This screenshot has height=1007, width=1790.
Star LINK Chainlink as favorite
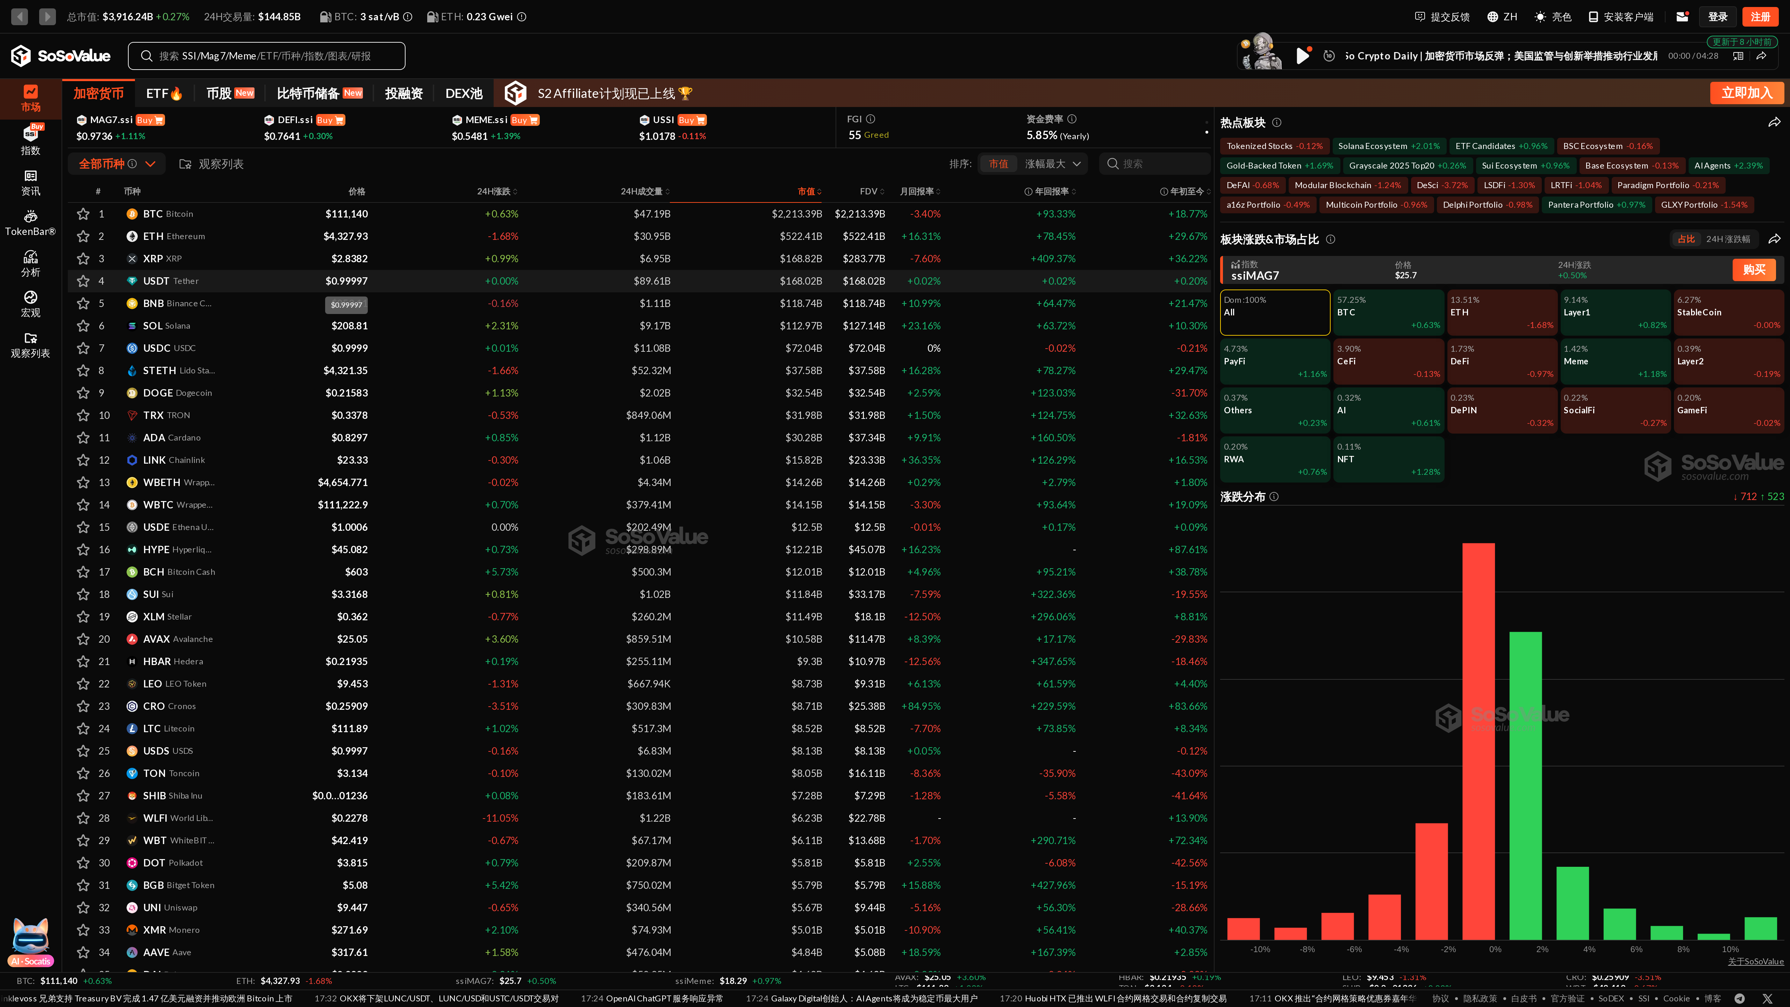[83, 460]
